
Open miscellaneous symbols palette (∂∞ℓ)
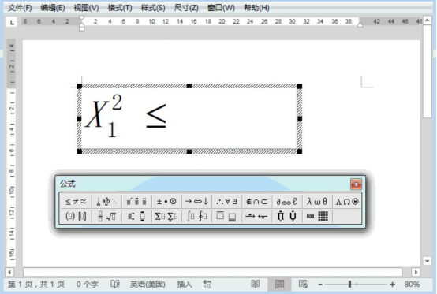[287, 201]
